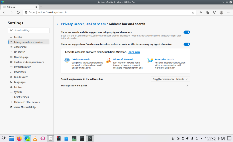Select the Settings browser tab

[20, 7]
